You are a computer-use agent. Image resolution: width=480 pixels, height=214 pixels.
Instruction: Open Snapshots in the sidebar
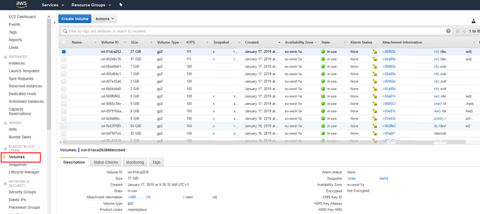[x=18, y=164]
